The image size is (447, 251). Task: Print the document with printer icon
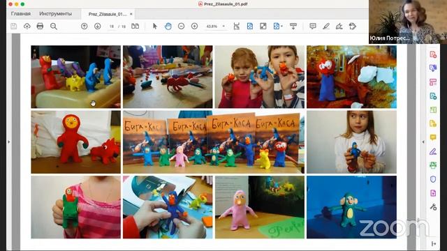tap(40, 26)
